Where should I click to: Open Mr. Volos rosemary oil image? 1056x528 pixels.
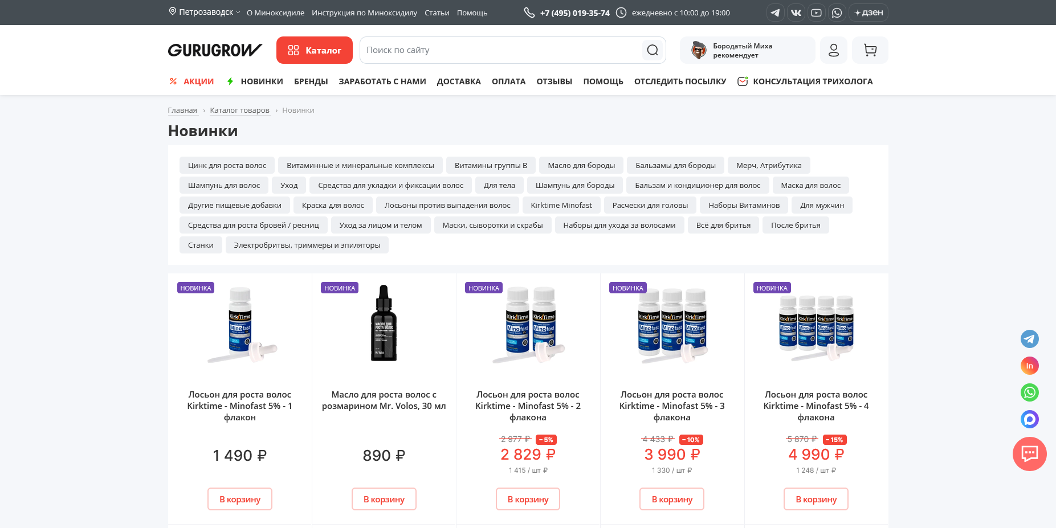coord(384,323)
